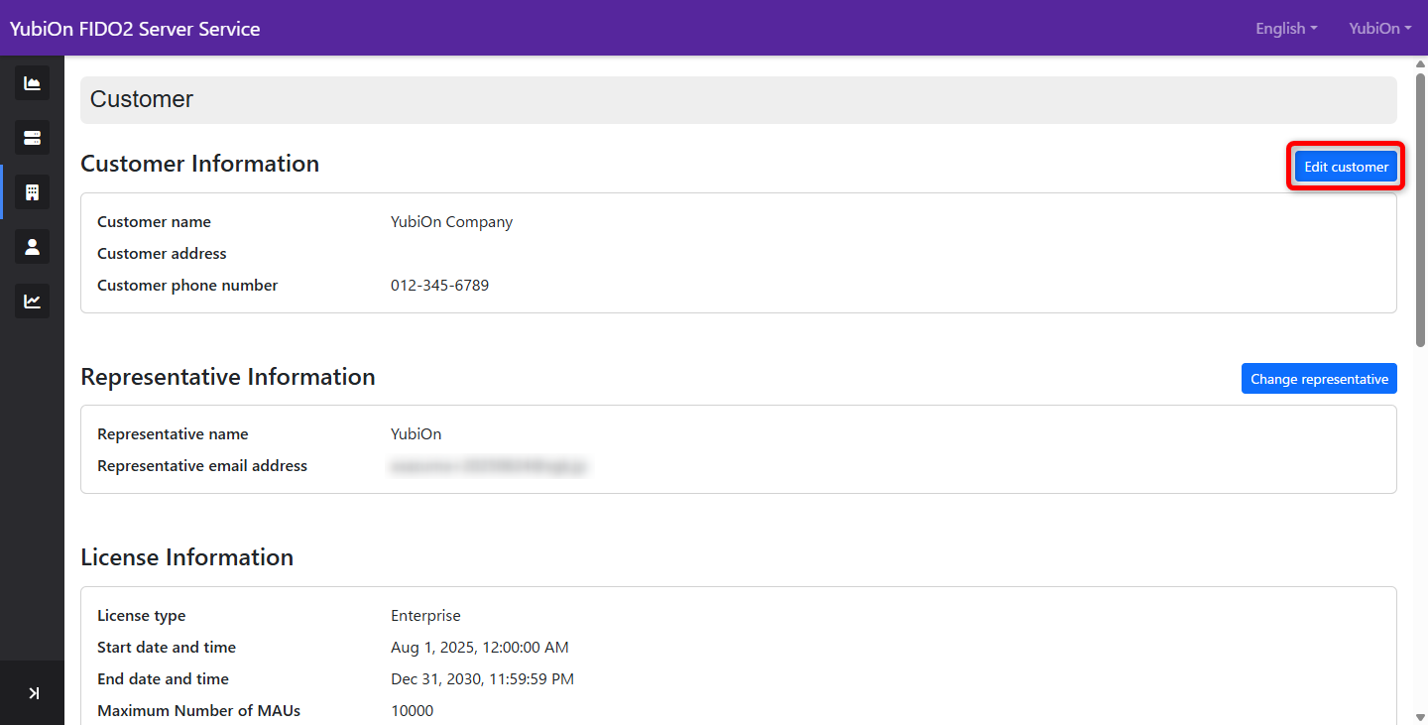1428x725 pixels.
Task: Select the maximum MAUs value "10000"
Action: click(x=412, y=711)
